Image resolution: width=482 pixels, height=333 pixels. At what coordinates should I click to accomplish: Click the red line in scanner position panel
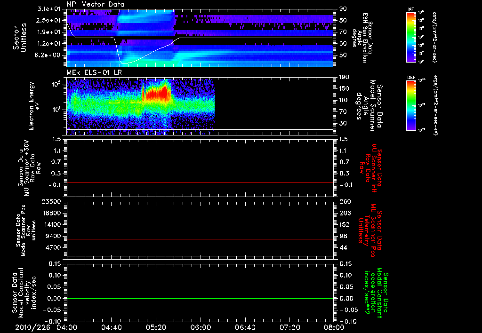200,239
